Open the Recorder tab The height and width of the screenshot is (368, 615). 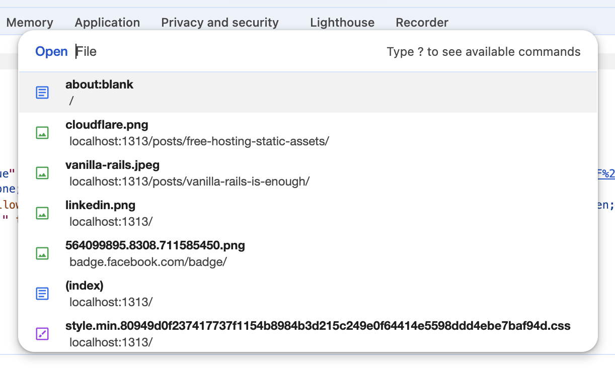point(422,23)
